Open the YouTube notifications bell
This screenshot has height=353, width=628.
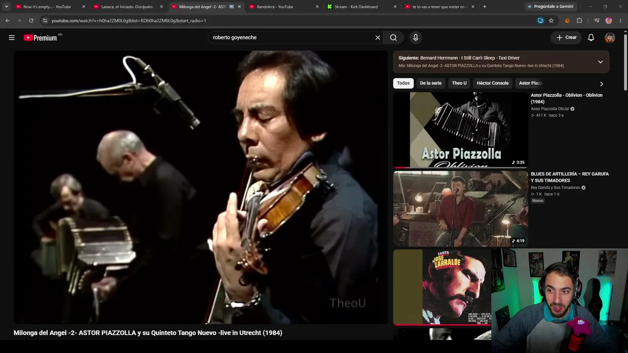click(591, 38)
